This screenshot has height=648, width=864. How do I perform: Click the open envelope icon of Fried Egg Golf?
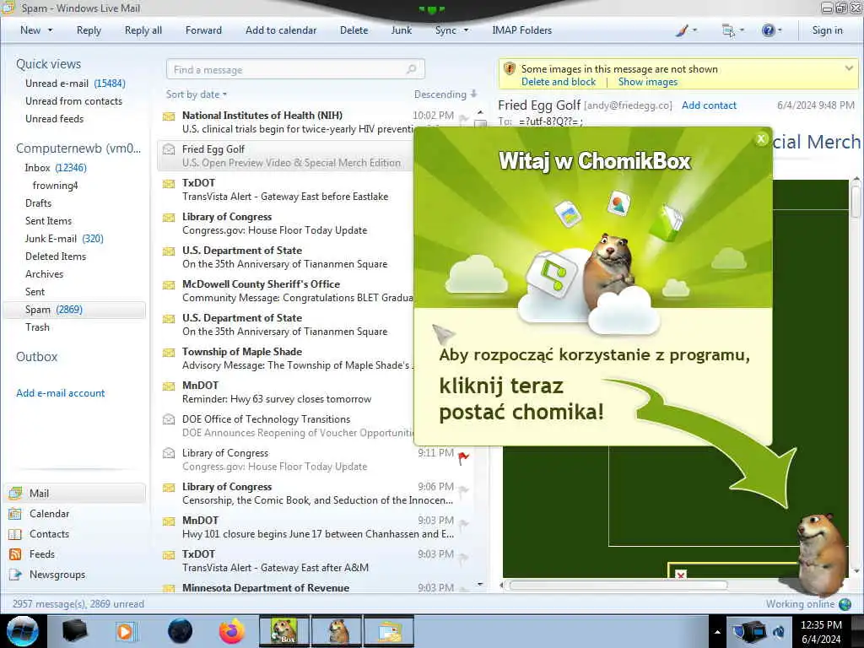(x=169, y=149)
